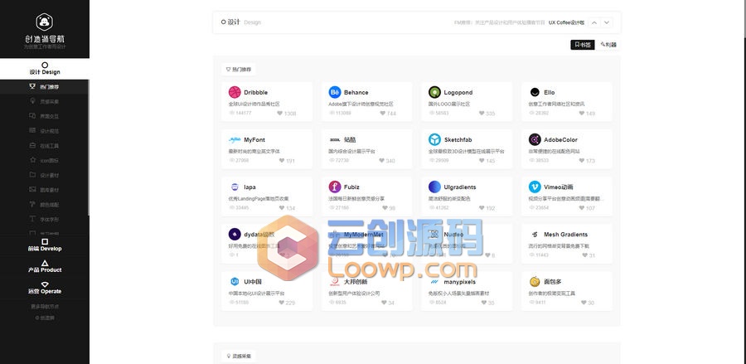Click lapa description about LandingPage

click(259, 198)
